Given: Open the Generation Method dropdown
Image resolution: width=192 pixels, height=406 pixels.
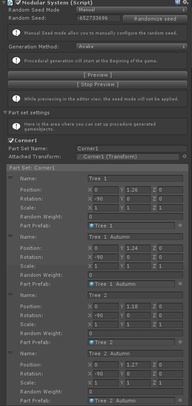Looking at the screenshot, I should 132,47.
